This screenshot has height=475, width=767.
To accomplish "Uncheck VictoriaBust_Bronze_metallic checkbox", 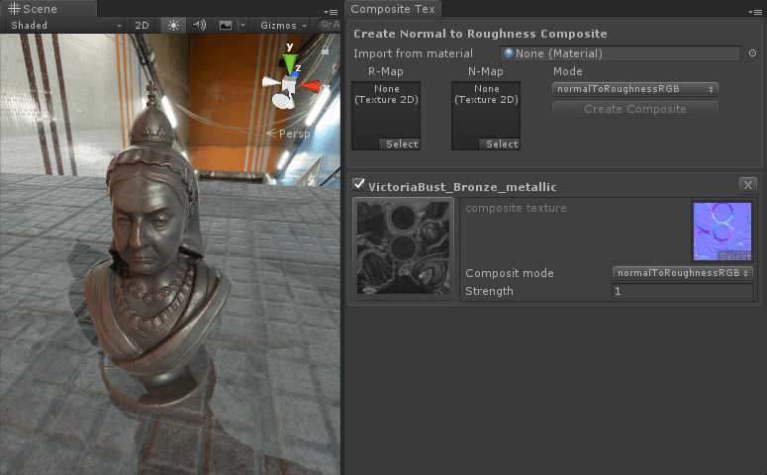I will [359, 185].
